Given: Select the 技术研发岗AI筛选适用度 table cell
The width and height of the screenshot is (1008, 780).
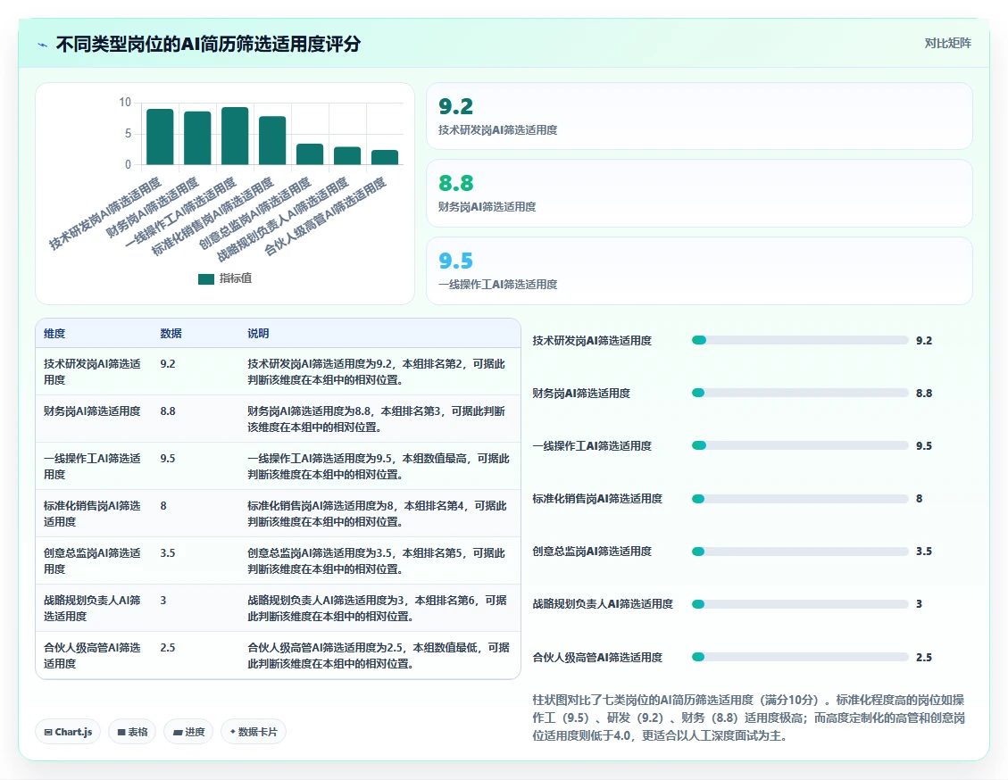Looking at the screenshot, I should click(93, 371).
